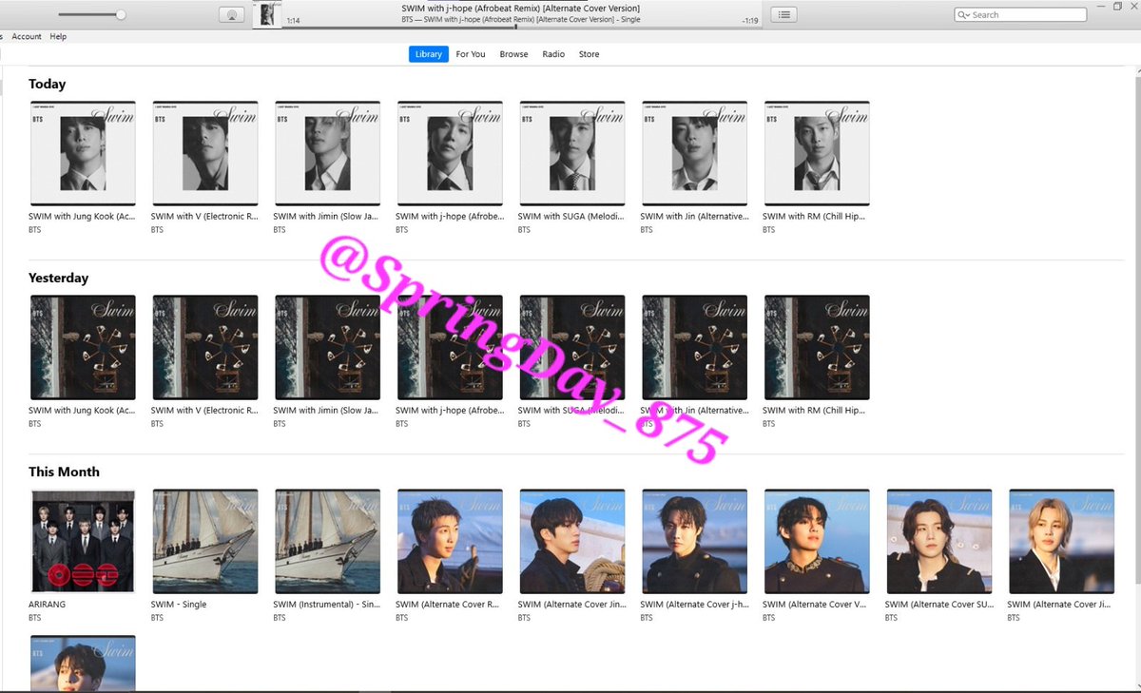This screenshot has height=693, width=1141.
Task: Open Today's SWIM with j-hope album cover
Action: 450,153
